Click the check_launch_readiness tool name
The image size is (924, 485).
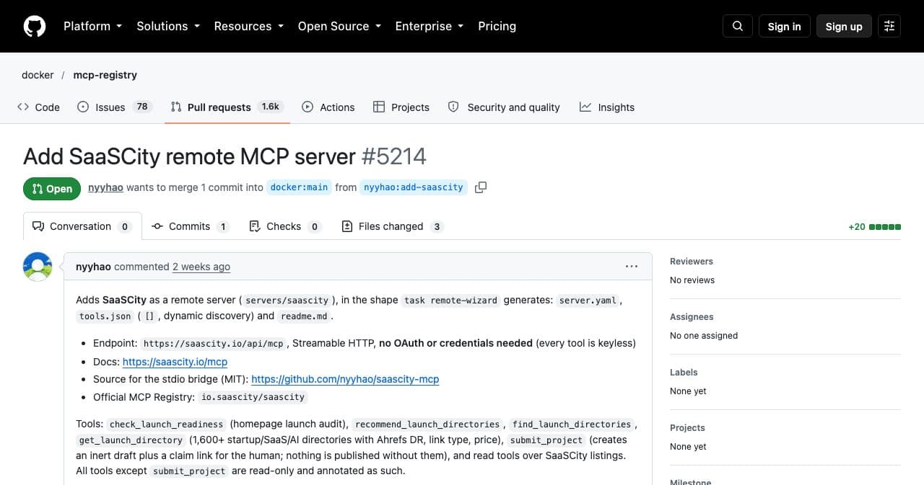167,424
